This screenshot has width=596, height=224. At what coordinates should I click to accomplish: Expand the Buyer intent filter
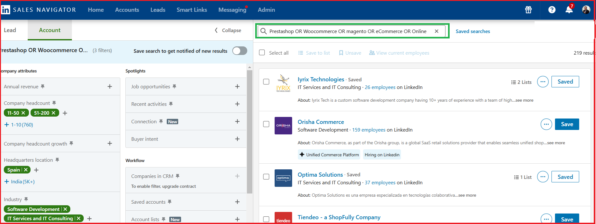click(x=237, y=139)
